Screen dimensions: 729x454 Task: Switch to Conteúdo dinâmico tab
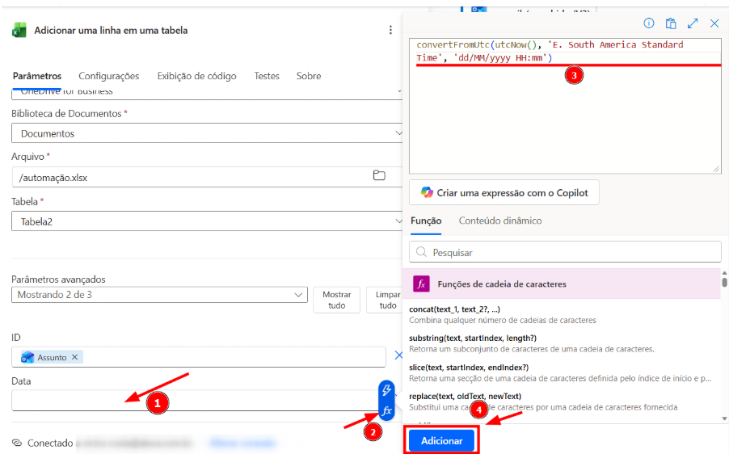tap(500, 221)
